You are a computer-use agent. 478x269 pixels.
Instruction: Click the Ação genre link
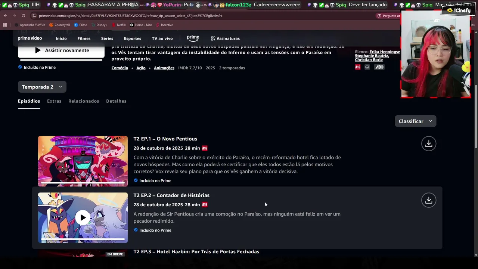coord(141,68)
